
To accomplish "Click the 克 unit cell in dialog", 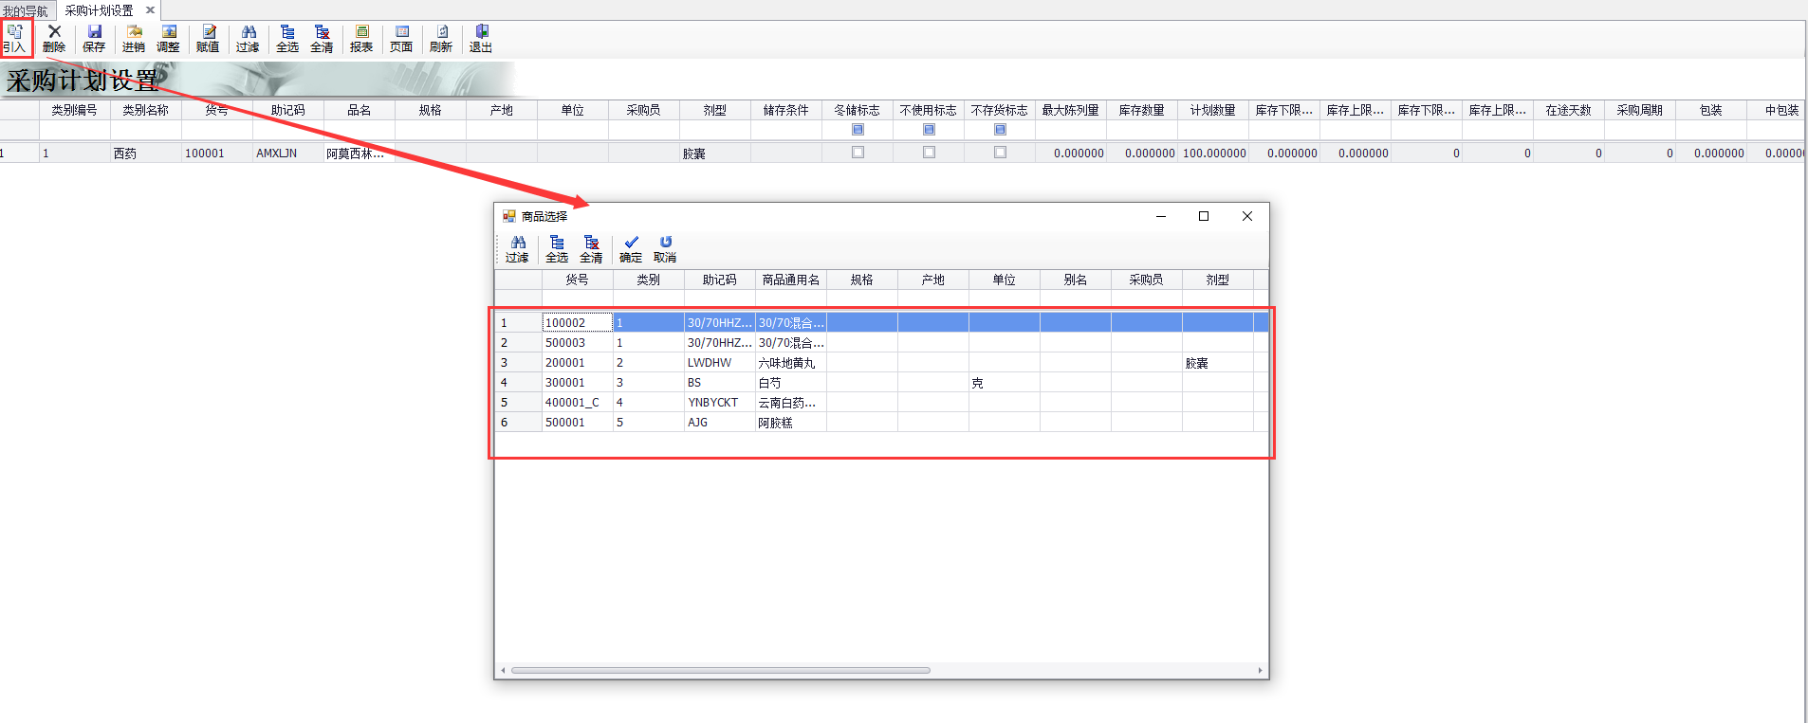I will [1005, 383].
